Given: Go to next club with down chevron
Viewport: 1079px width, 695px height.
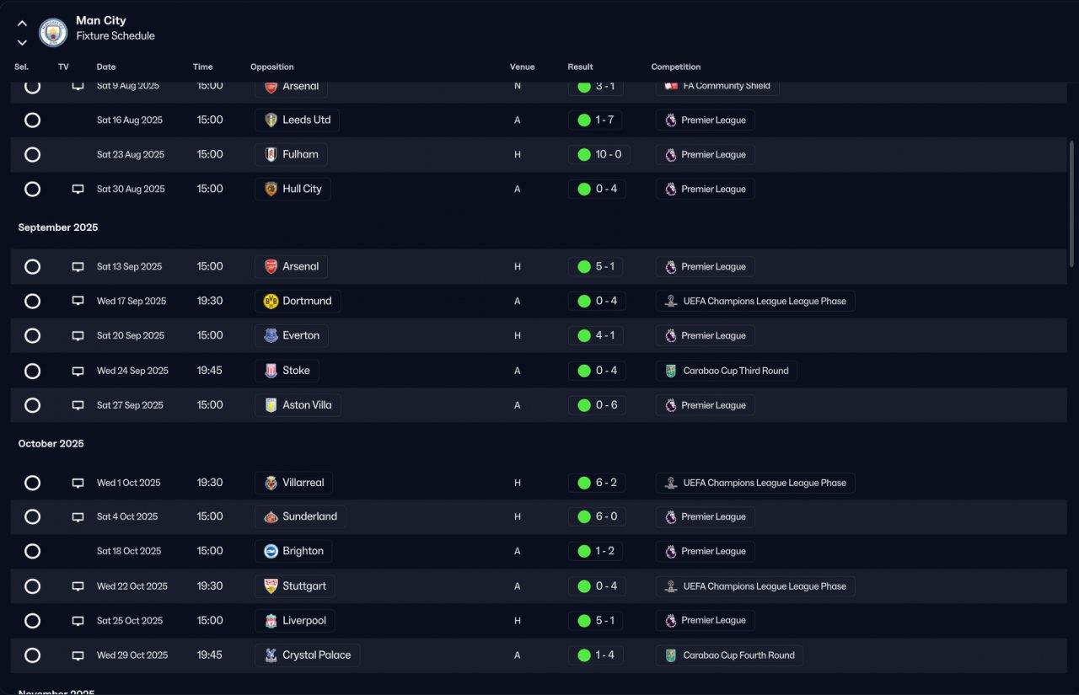Looking at the screenshot, I should pyautogui.click(x=22, y=42).
